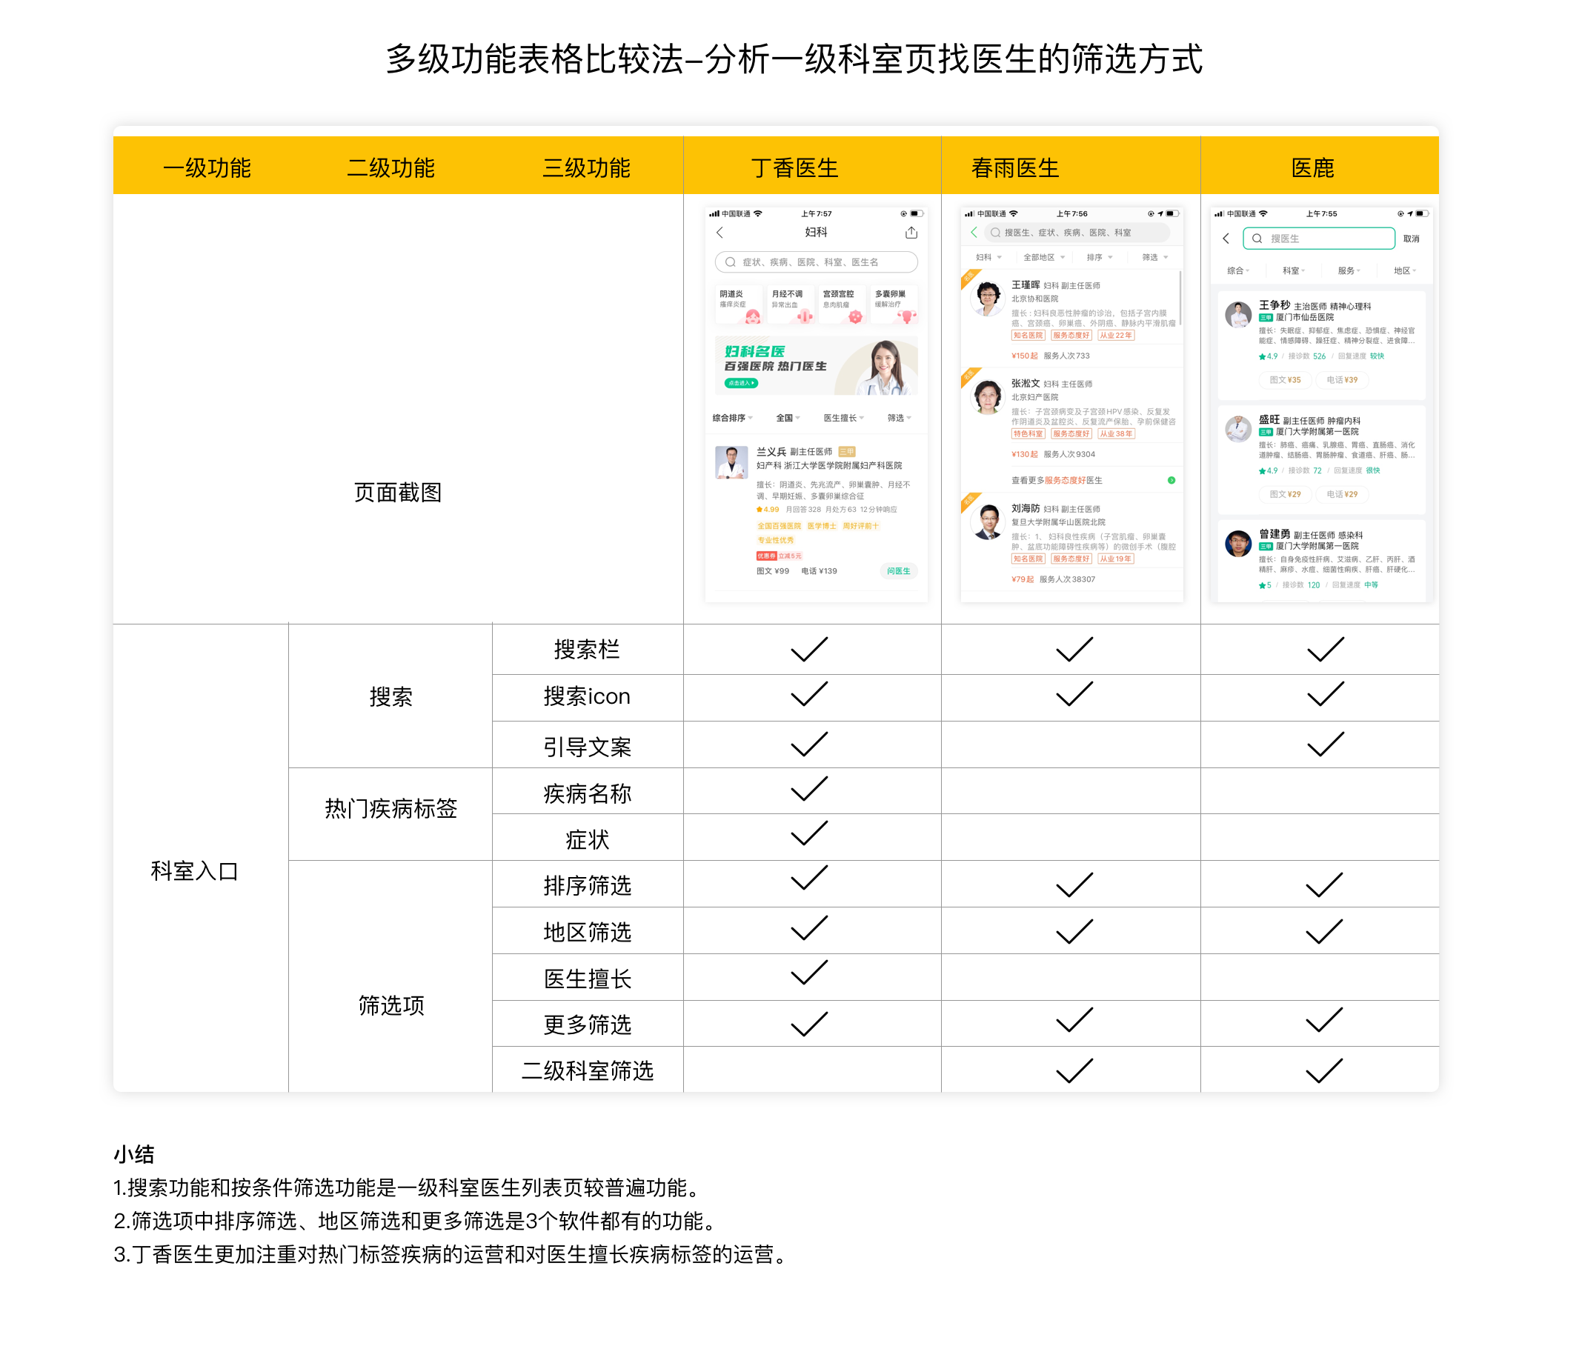
Task: Click 盛旺's green 三甲 badge
Action: tap(1265, 432)
